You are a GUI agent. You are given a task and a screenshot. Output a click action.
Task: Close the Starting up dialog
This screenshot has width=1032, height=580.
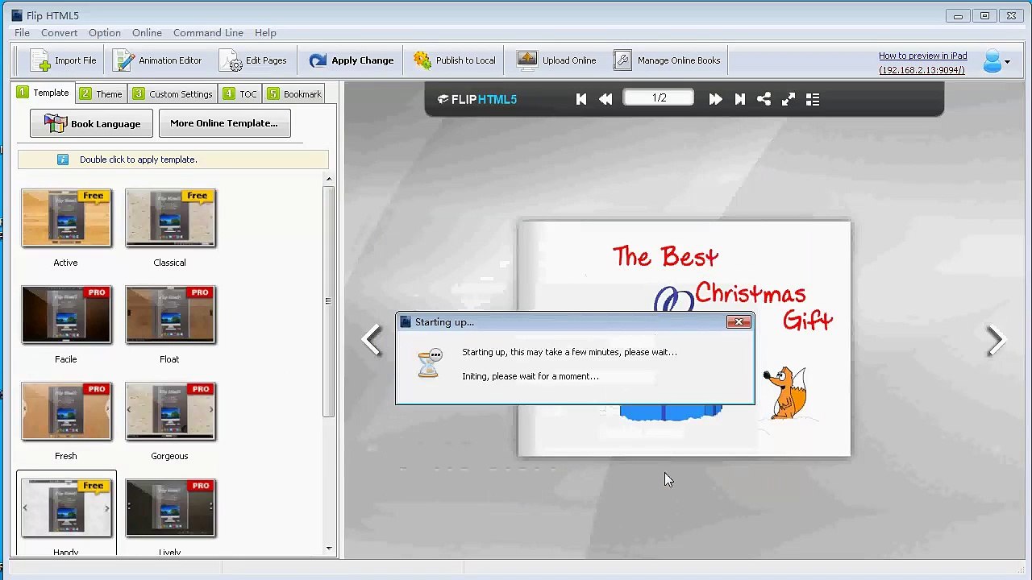[739, 322]
